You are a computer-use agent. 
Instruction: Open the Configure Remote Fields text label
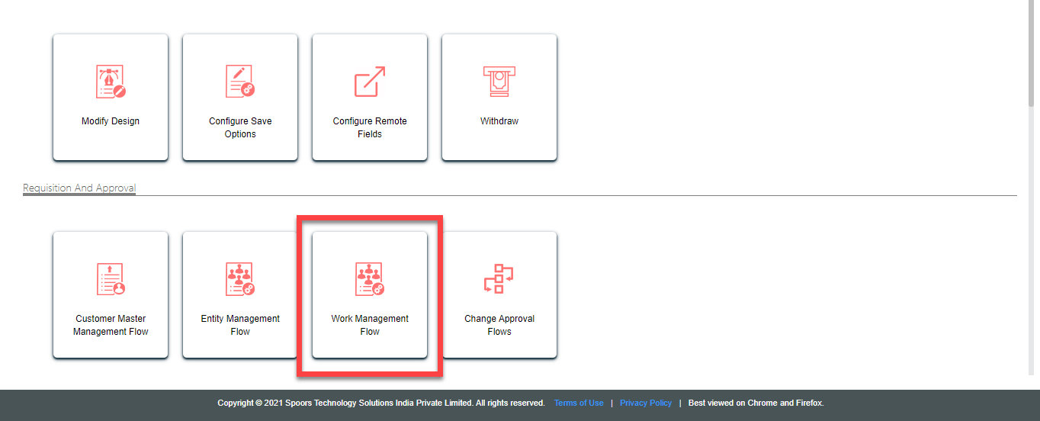click(370, 127)
